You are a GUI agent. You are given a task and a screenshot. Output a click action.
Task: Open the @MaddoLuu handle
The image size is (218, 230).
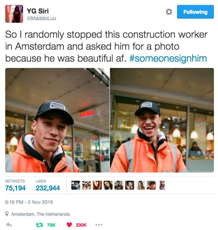pos(41,18)
